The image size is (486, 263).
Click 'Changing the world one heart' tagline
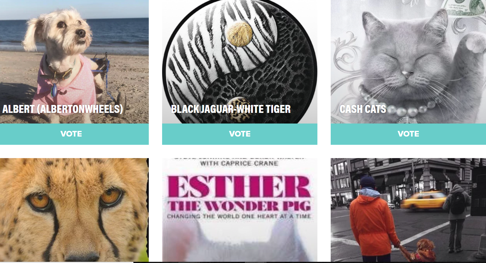pyautogui.click(x=239, y=216)
